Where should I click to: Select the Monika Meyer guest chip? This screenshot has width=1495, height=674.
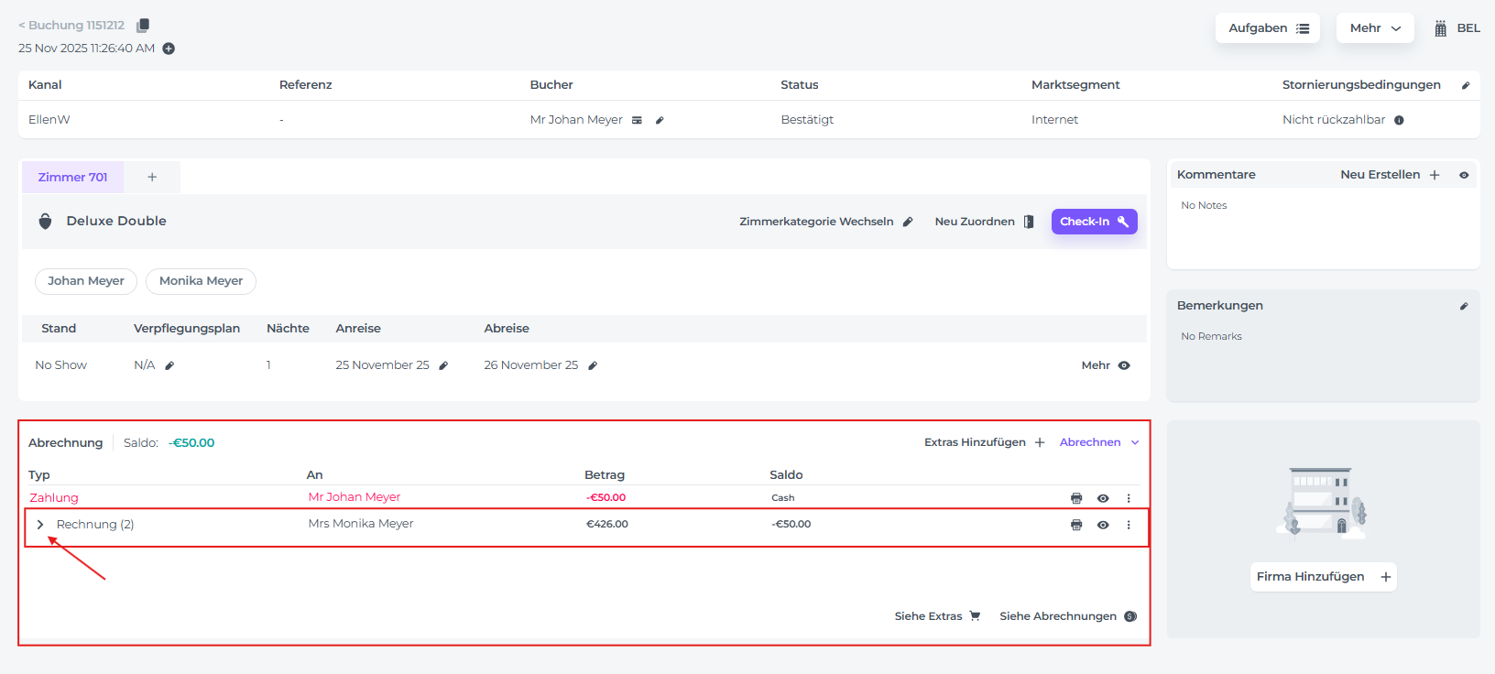coord(201,281)
